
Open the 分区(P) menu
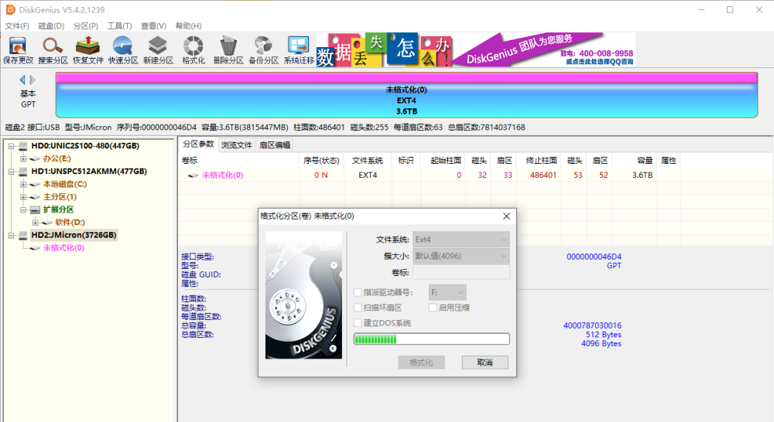point(85,26)
